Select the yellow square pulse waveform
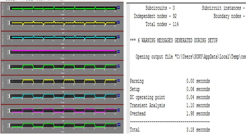Viewport: 246px width, 135px height. click(63, 81)
